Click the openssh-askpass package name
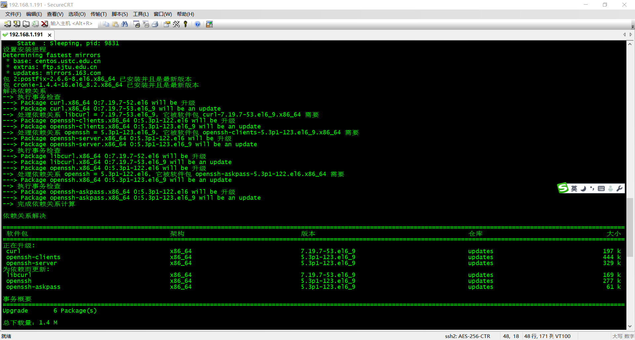635x340 pixels. (33, 287)
